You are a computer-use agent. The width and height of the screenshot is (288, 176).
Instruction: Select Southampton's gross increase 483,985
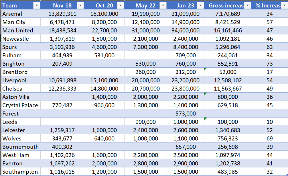click(x=228, y=172)
